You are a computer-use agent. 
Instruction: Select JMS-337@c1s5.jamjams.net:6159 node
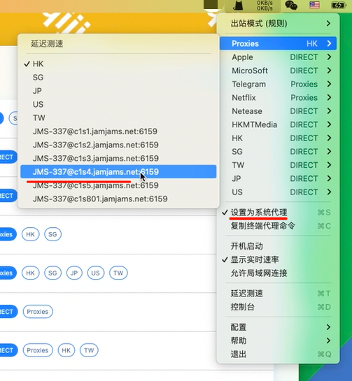[118, 185]
